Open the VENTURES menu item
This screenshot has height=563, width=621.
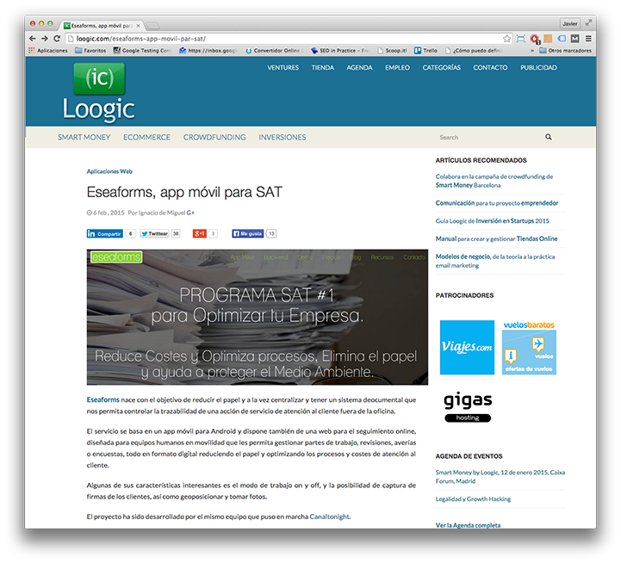tap(283, 68)
